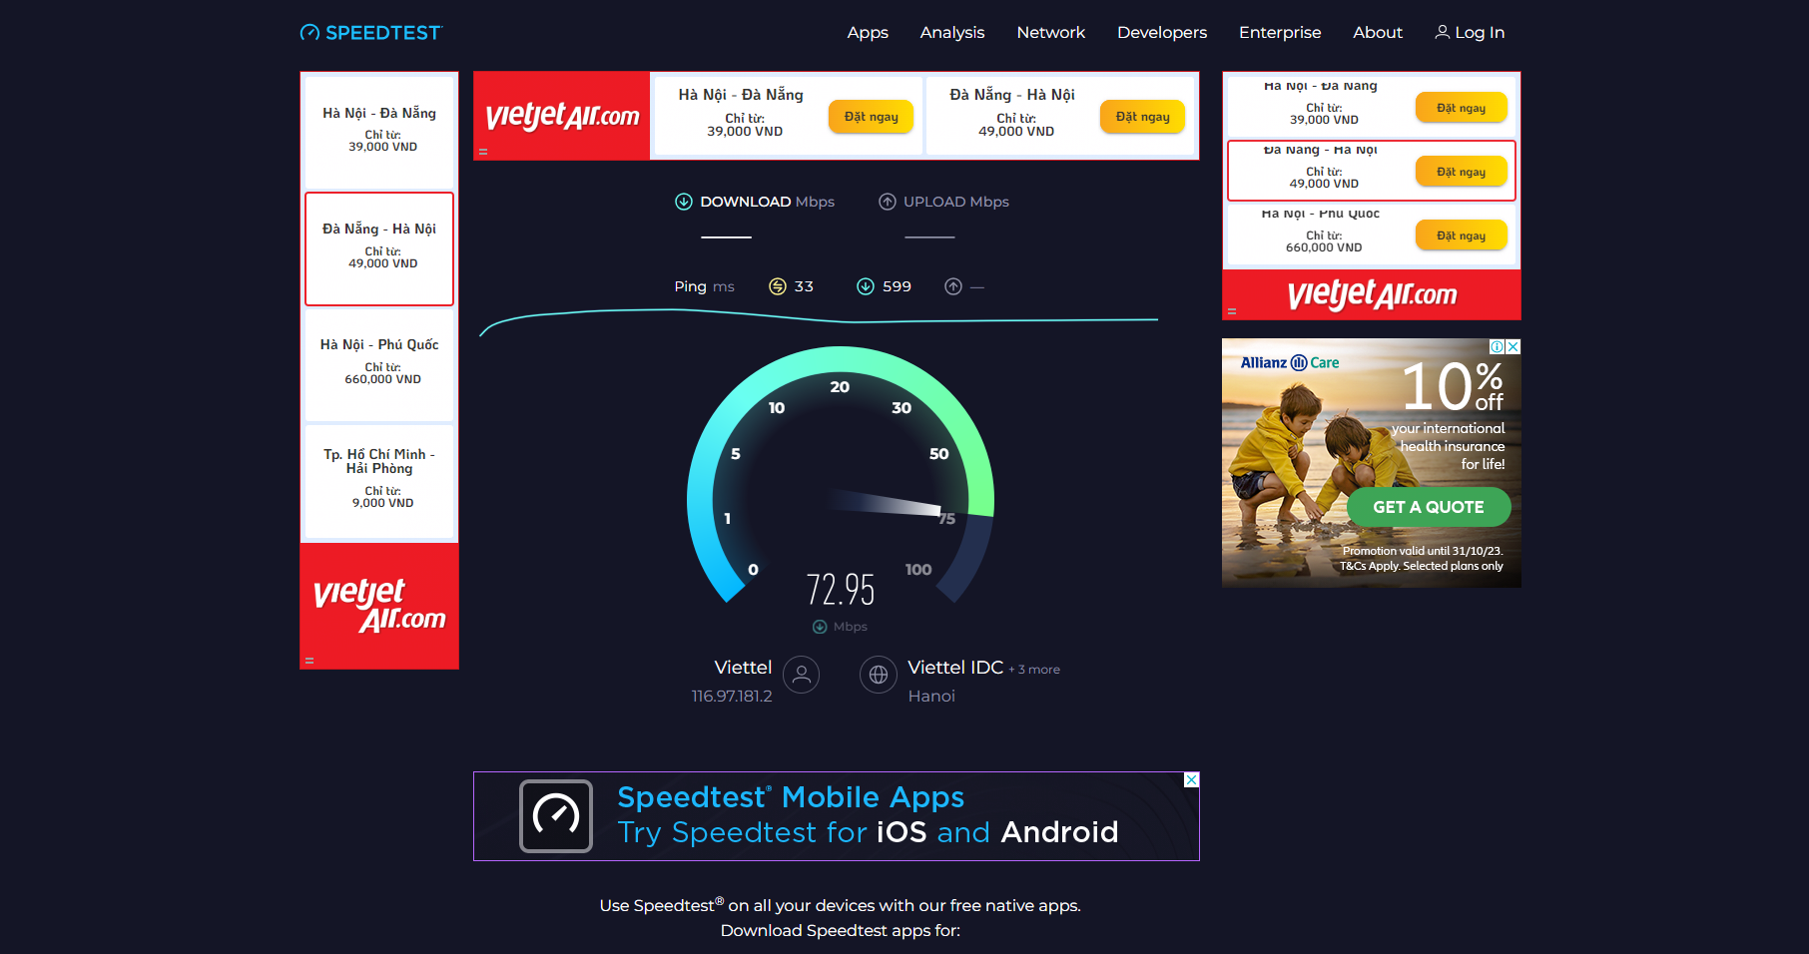Screen dimensions: 1809x954
Task: Click the DOWNLOAD Mbps label
Action: [767, 202]
